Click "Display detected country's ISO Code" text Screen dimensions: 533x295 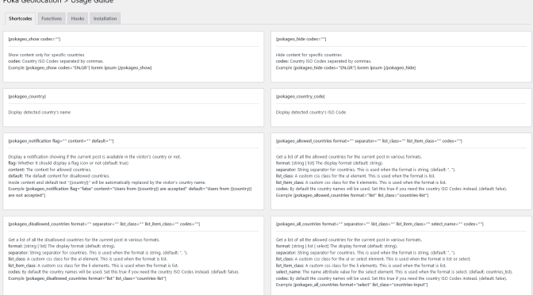311,112
